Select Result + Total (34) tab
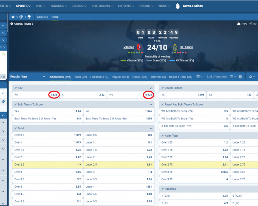This screenshot has width=258, height=206. point(181,77)
